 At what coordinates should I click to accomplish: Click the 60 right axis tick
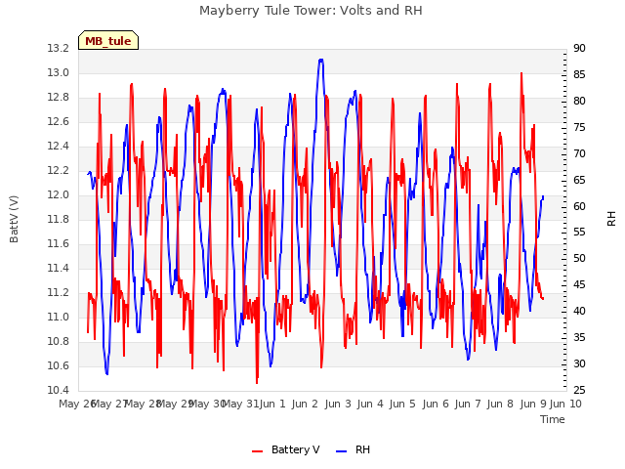[x=579, y=206]
